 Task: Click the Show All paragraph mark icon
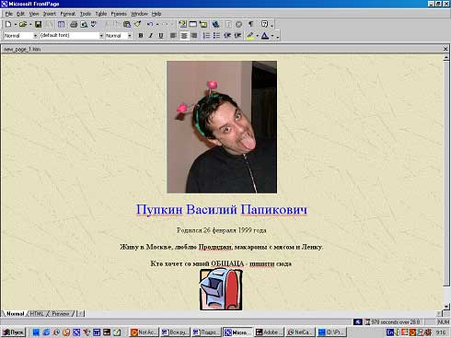251,24
